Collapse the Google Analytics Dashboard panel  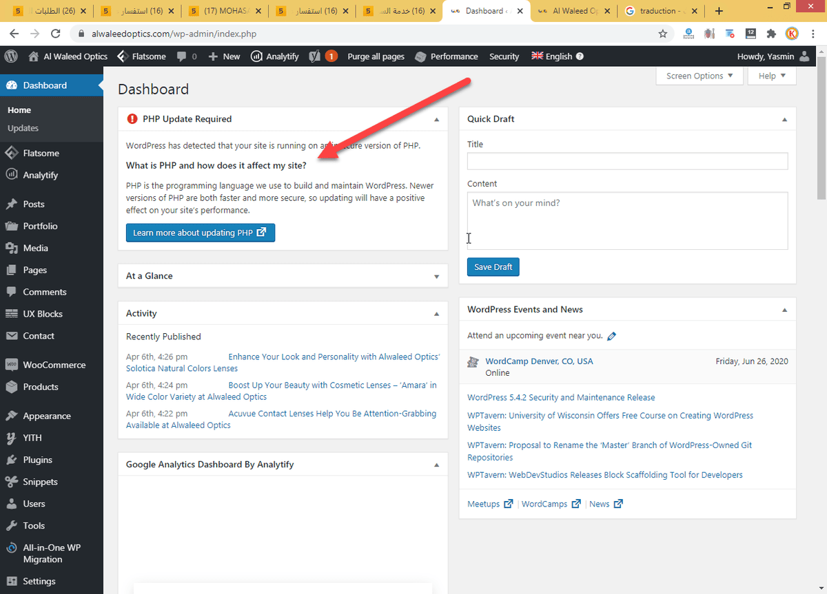click(436, 465)
